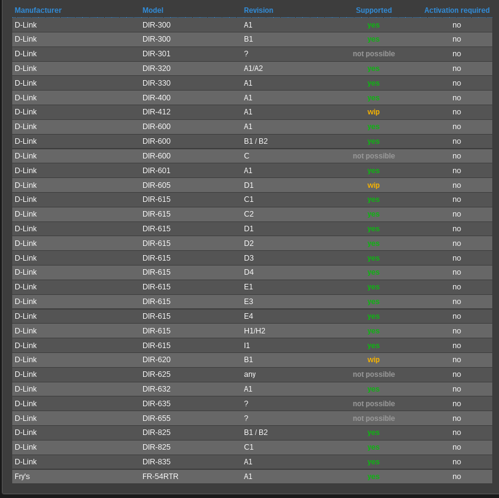The image size is (499, 498).
Task: Click D-Link manufacturer in DIR-655 row
Action: click(x=26, y=418)
